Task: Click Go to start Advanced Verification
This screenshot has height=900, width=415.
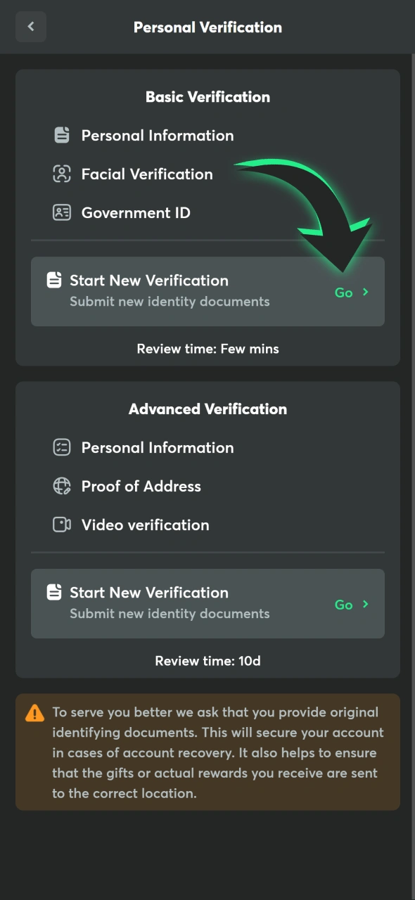Action: (343, 605)
